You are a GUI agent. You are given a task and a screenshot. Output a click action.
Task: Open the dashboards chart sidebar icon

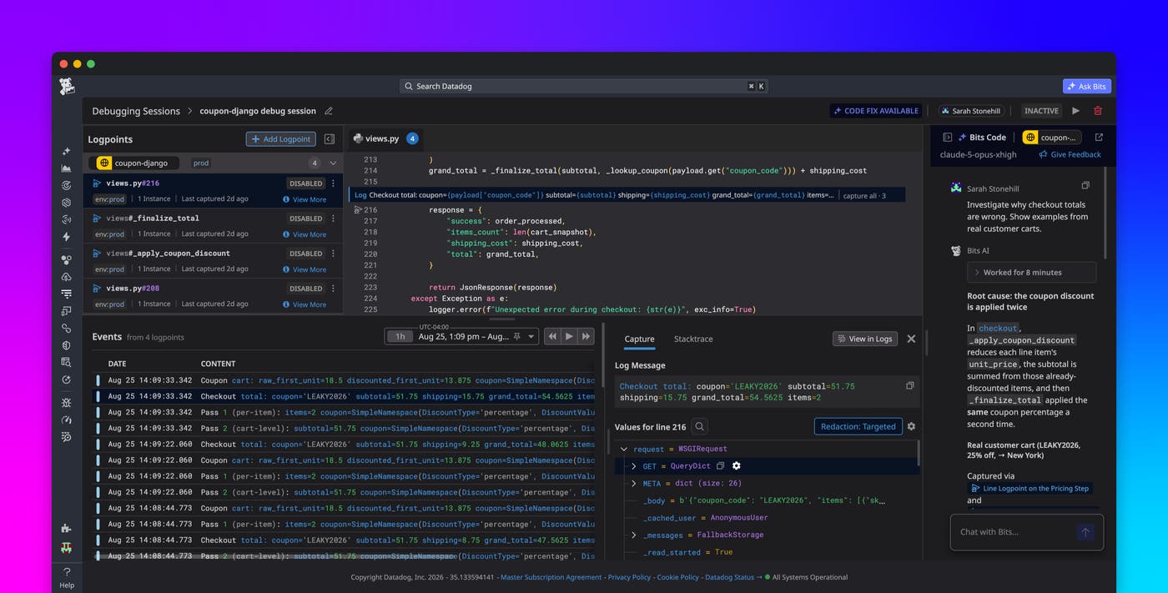tap(67, 168)
